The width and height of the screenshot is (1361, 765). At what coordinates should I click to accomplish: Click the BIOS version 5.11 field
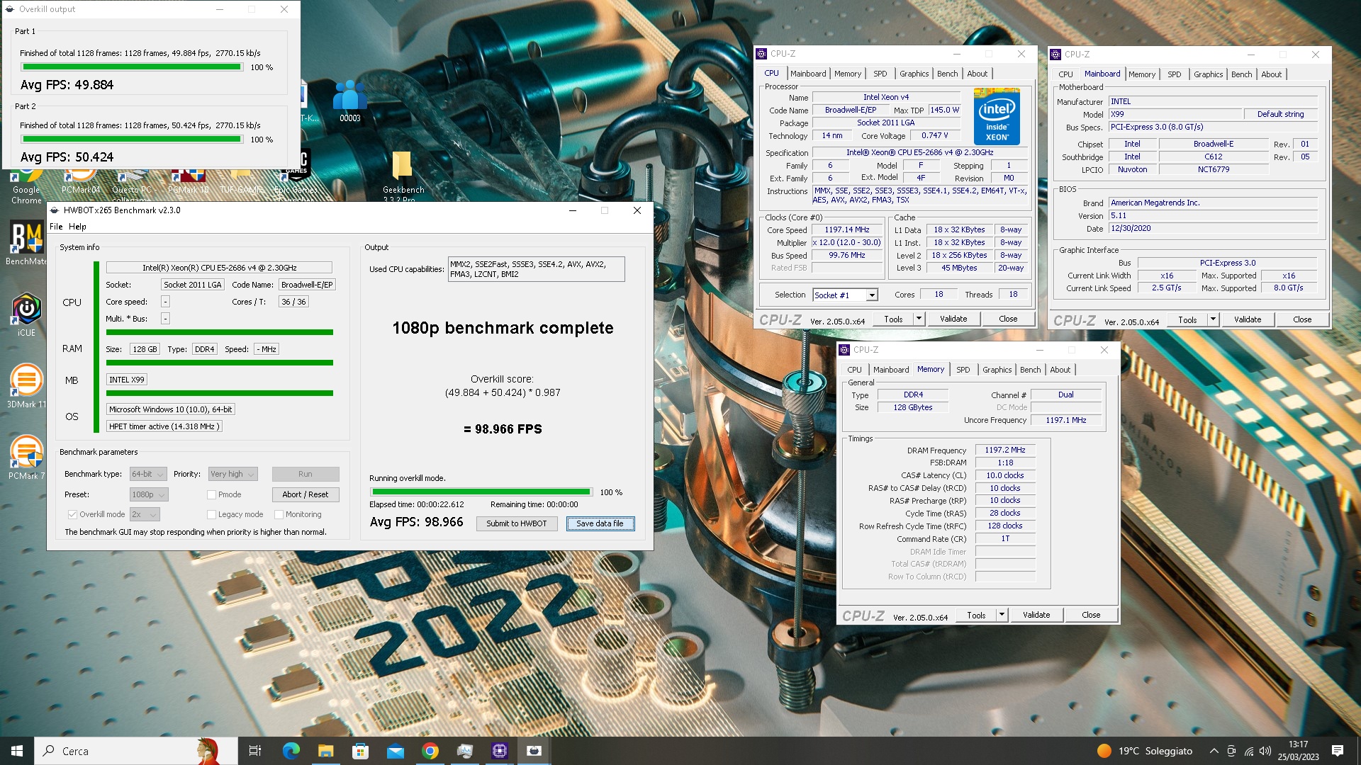tap(1213, 215)
